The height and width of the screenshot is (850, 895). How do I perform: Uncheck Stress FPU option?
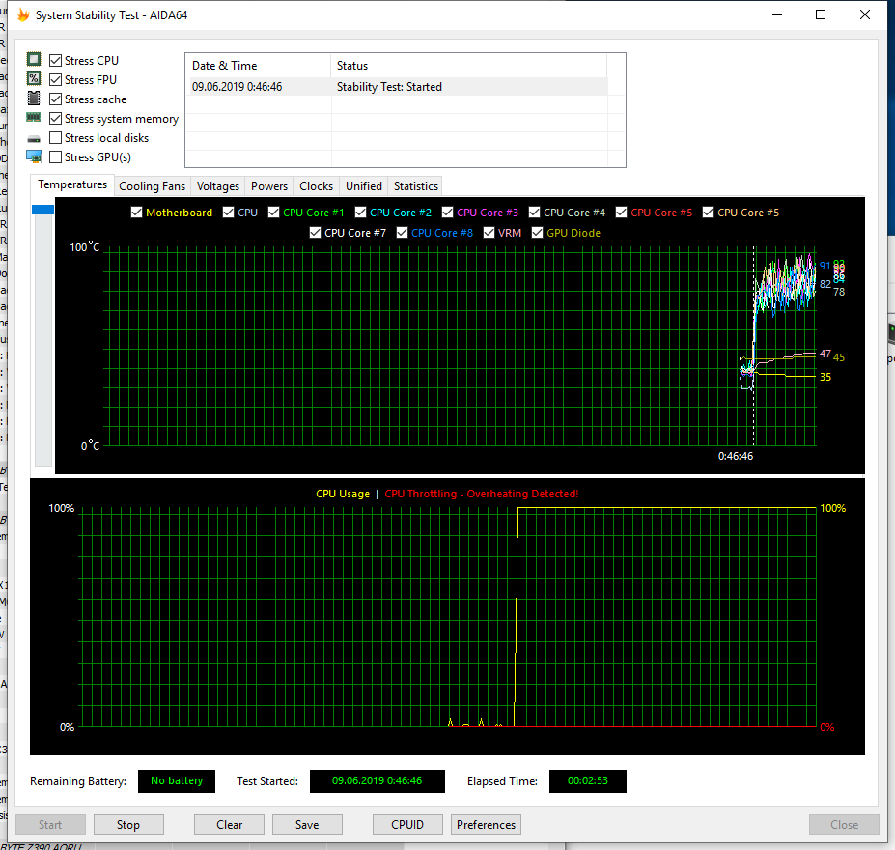click(x=55, y=80)
